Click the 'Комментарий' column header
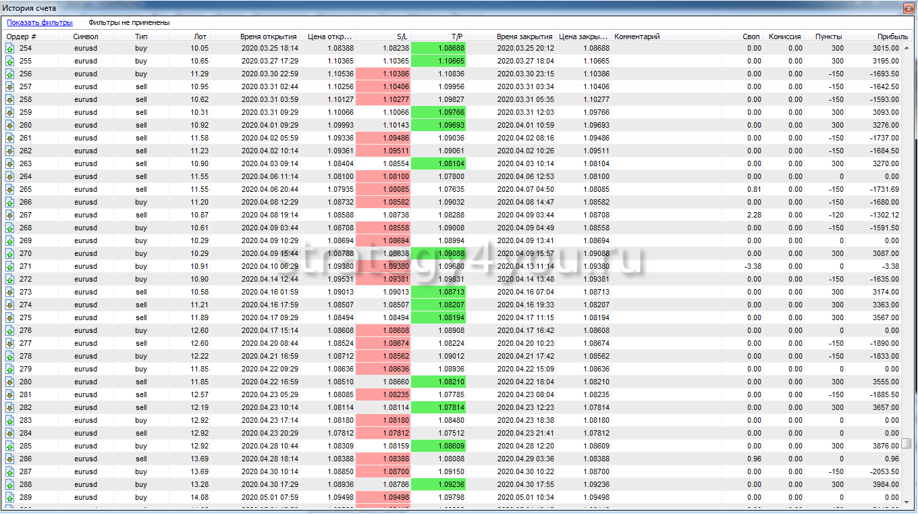 point(637,36)
